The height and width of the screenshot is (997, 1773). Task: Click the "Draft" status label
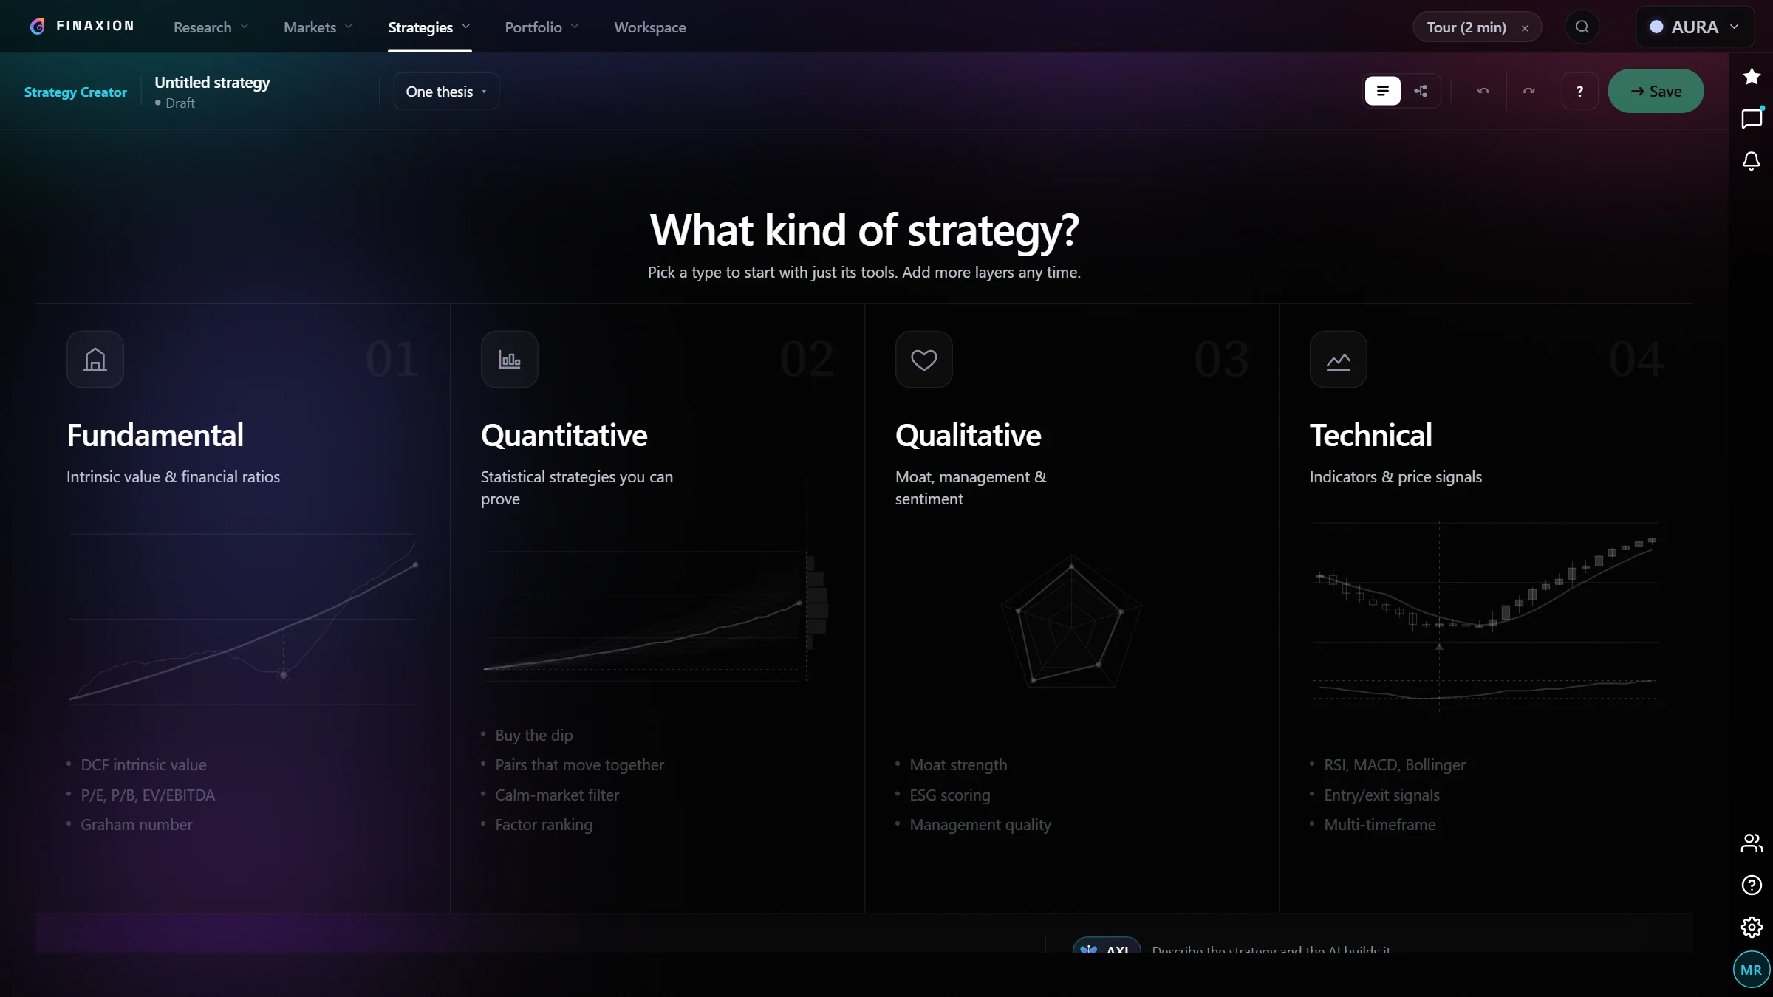(180, 103)
